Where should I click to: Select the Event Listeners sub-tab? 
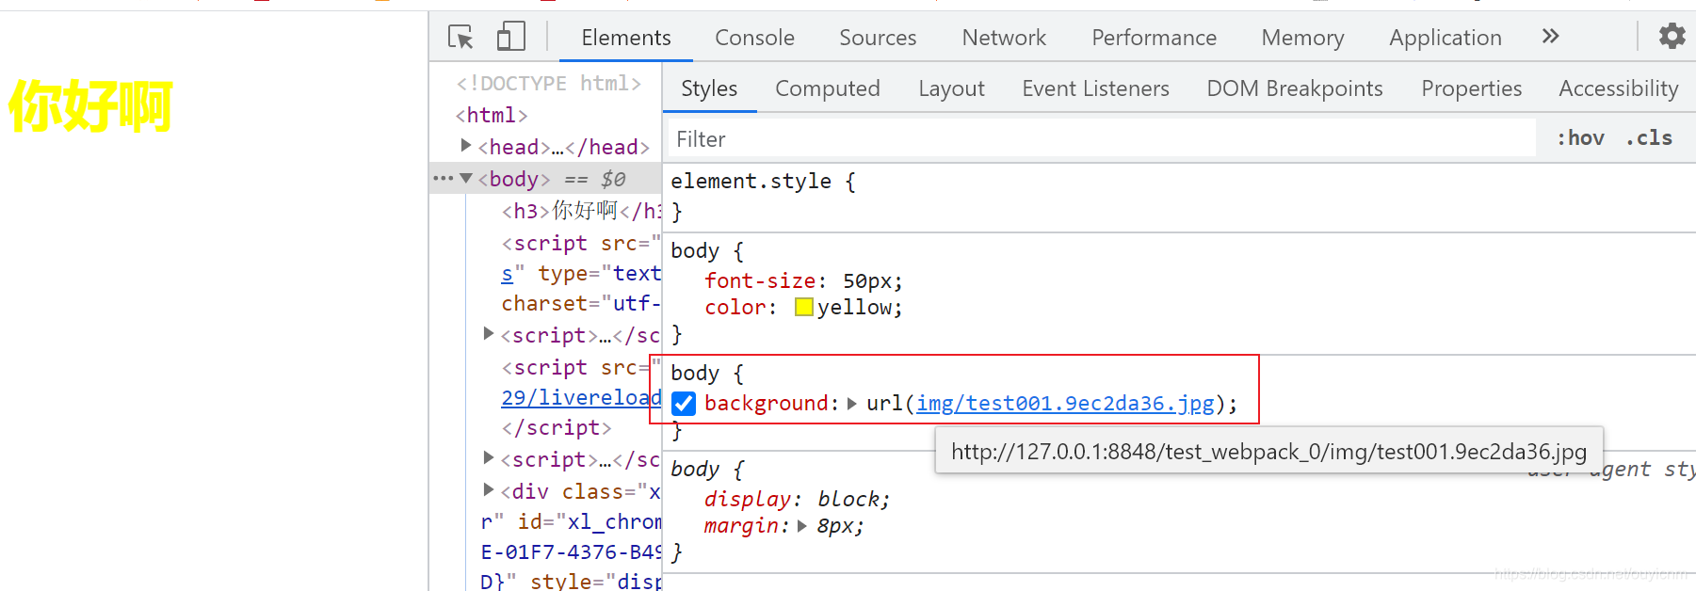(1095, 88)
